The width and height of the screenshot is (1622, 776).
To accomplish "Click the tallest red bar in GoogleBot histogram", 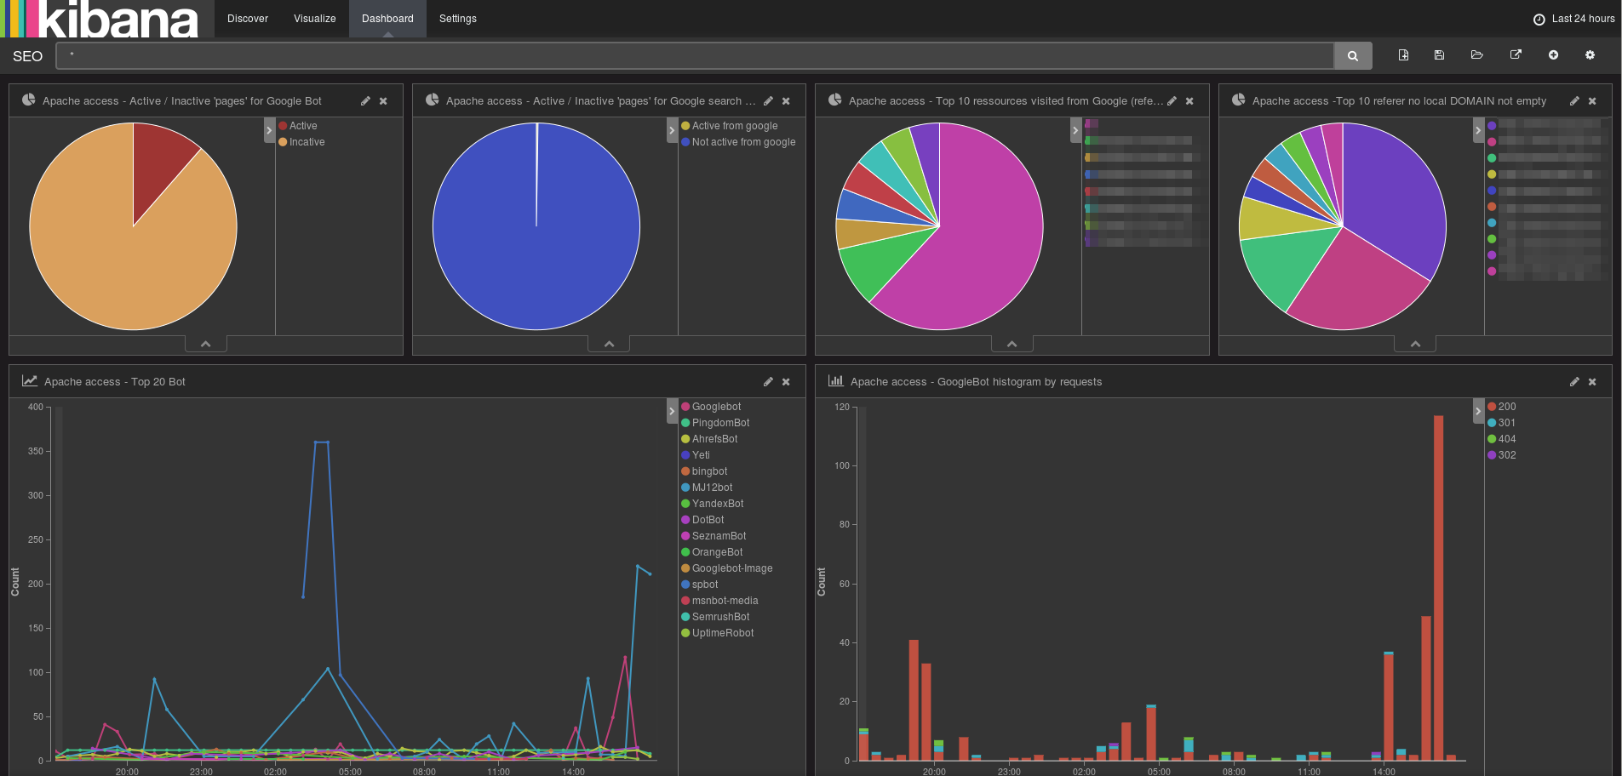I will pyautogui.click(x=1438, y=587).
